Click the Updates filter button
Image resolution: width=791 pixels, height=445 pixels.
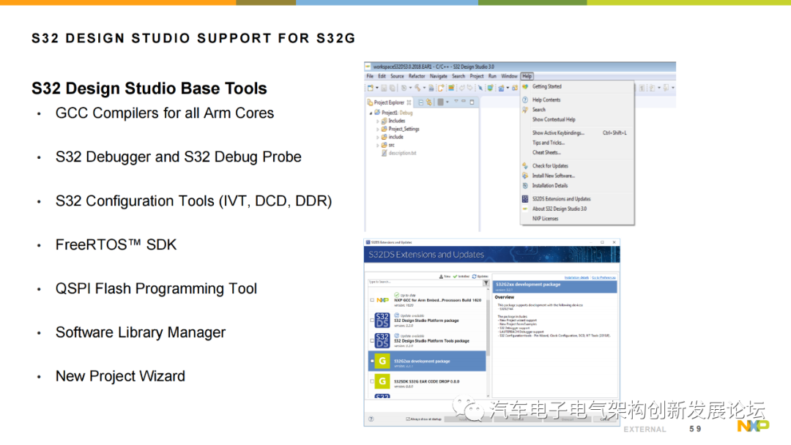click(480, 277)
